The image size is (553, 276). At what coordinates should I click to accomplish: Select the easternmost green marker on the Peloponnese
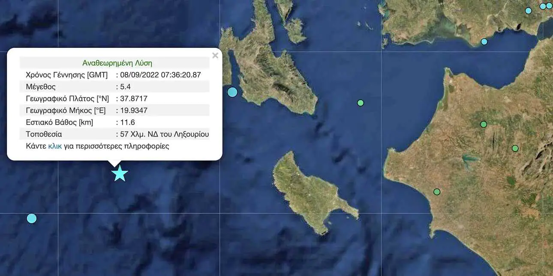(515, 148)
